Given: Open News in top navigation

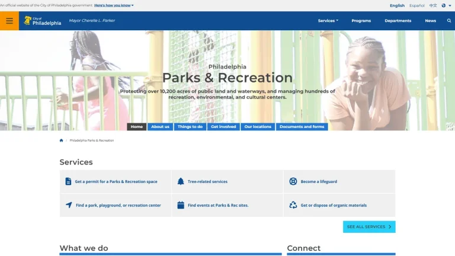Looking at the screenshot, I should pyautogui.click(x=430, y=21).
